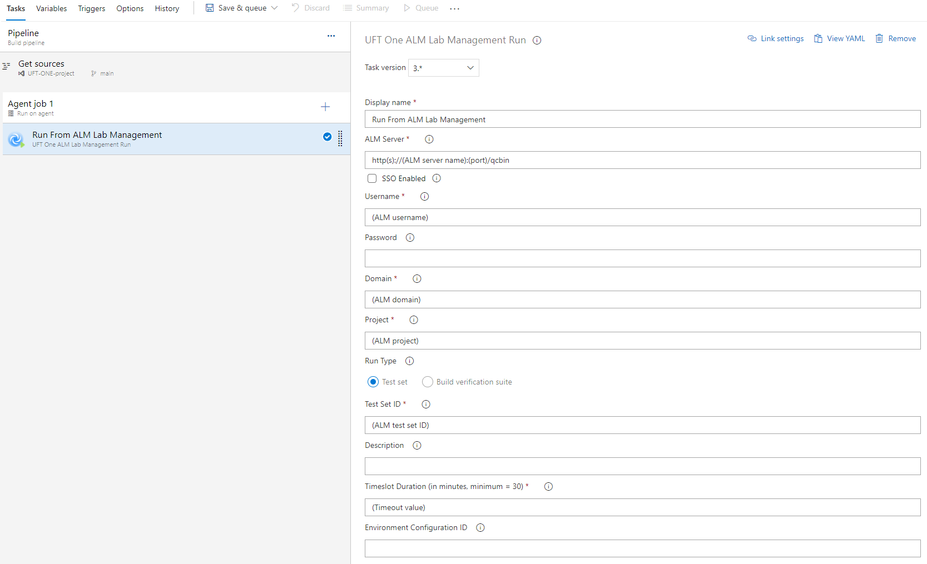Open the Save & queue dropdown arrow
The height and width of the screenshot is (564, 927).
tap(274, 8)
